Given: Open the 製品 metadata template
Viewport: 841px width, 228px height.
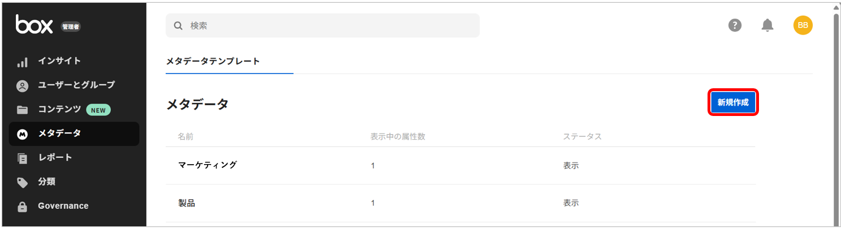Looking at the screenshot, I should pos(187,203).
